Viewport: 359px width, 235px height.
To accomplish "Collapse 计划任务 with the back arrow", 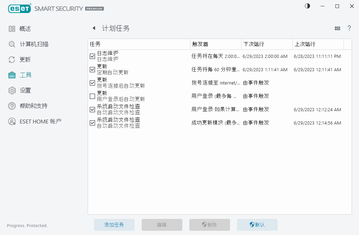I will [94, 28].
